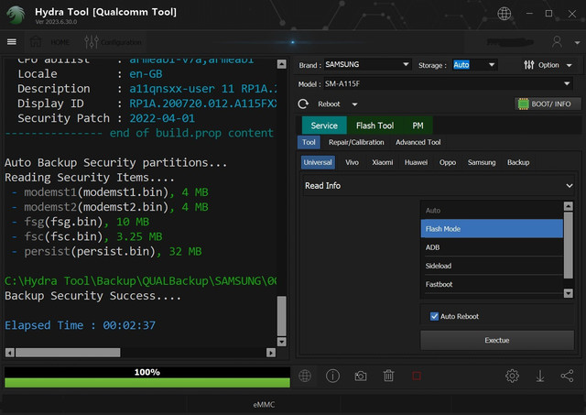Click the Execute button
The width and height of the screenshot is (586, 415).
pos(497,340)
